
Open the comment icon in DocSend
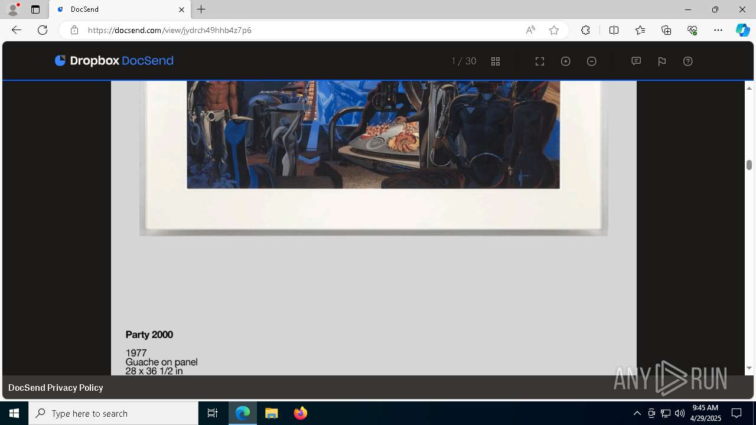coord(636,61)
